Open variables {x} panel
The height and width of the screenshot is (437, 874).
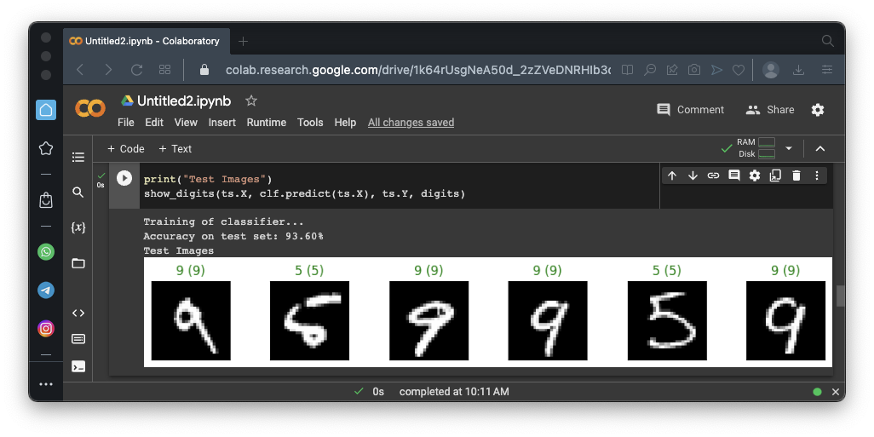[x=78, y=227]
